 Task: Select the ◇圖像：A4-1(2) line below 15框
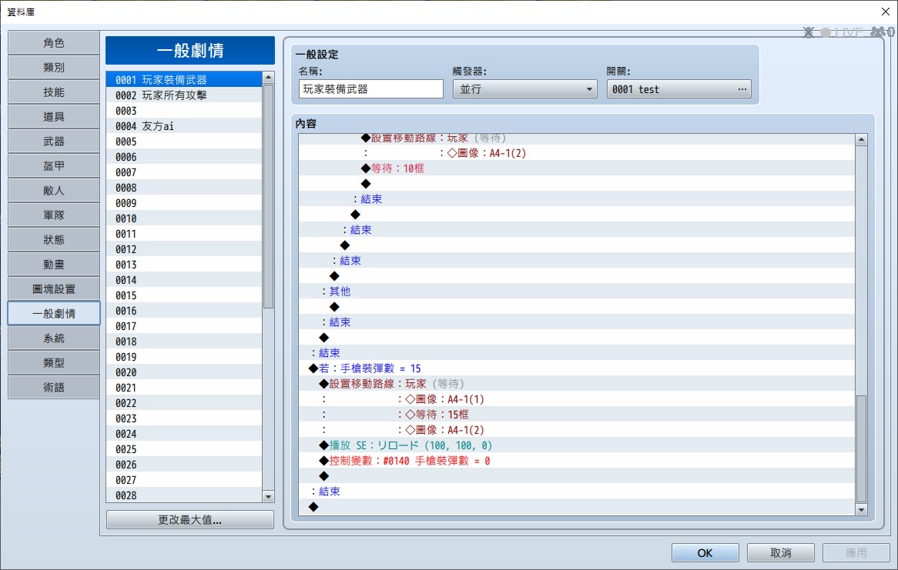coord(577,430)
